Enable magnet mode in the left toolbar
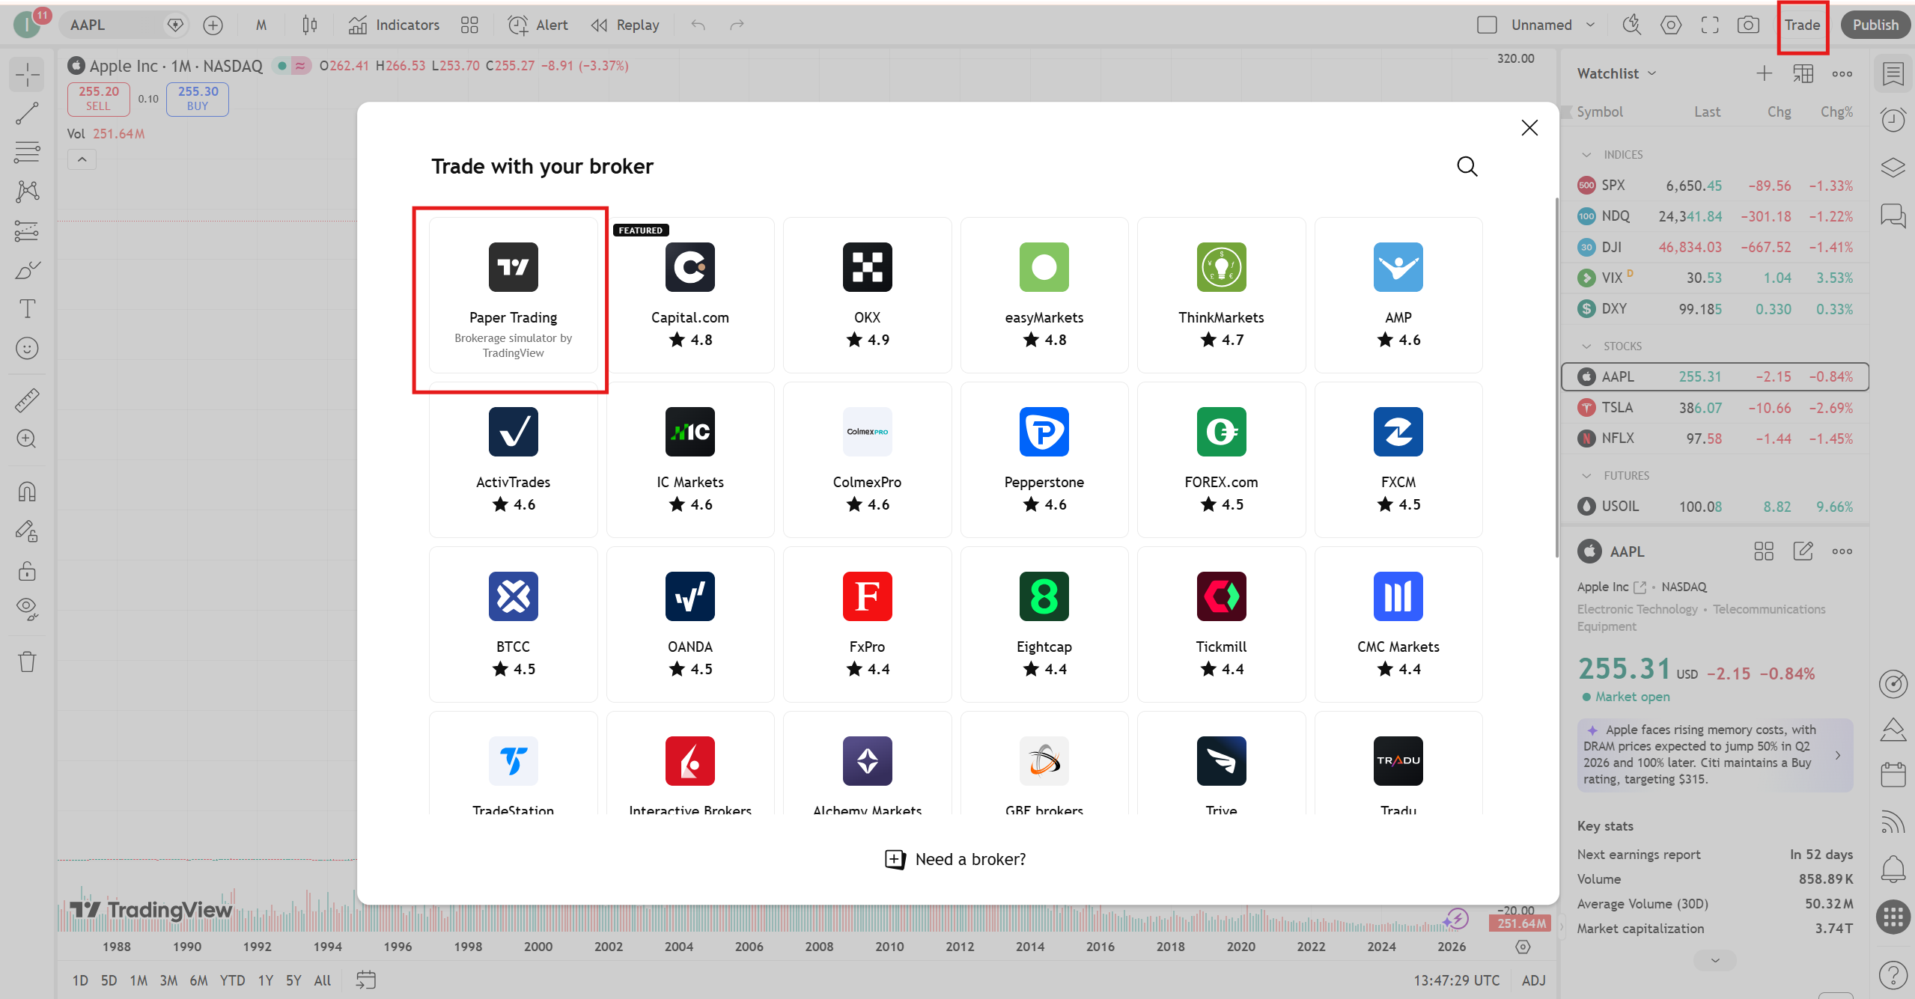Image resolution: width=1915 pixels, height=999 pixels. click(27, 491)
